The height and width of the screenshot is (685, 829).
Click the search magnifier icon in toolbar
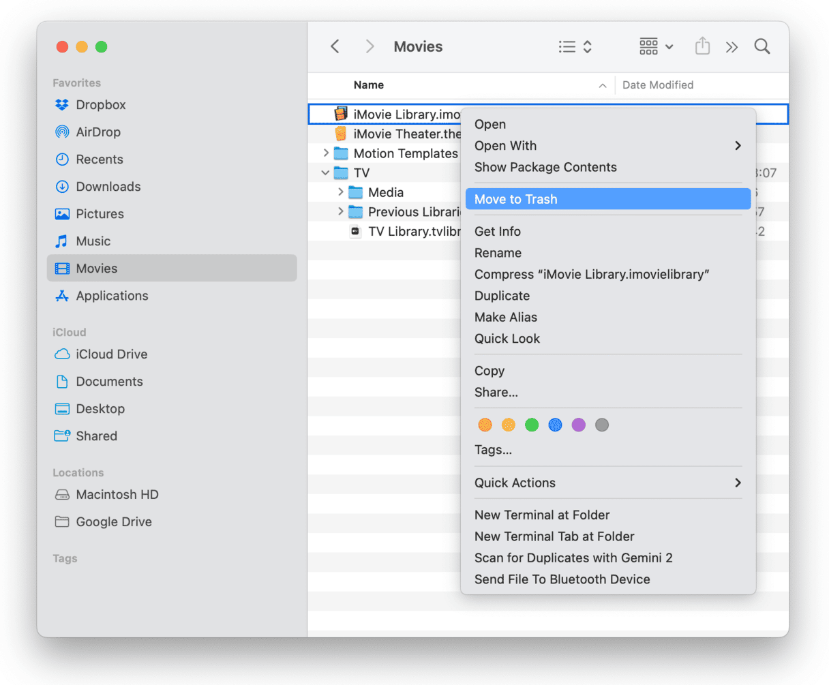pyautogui.click(x=762, y=46)
